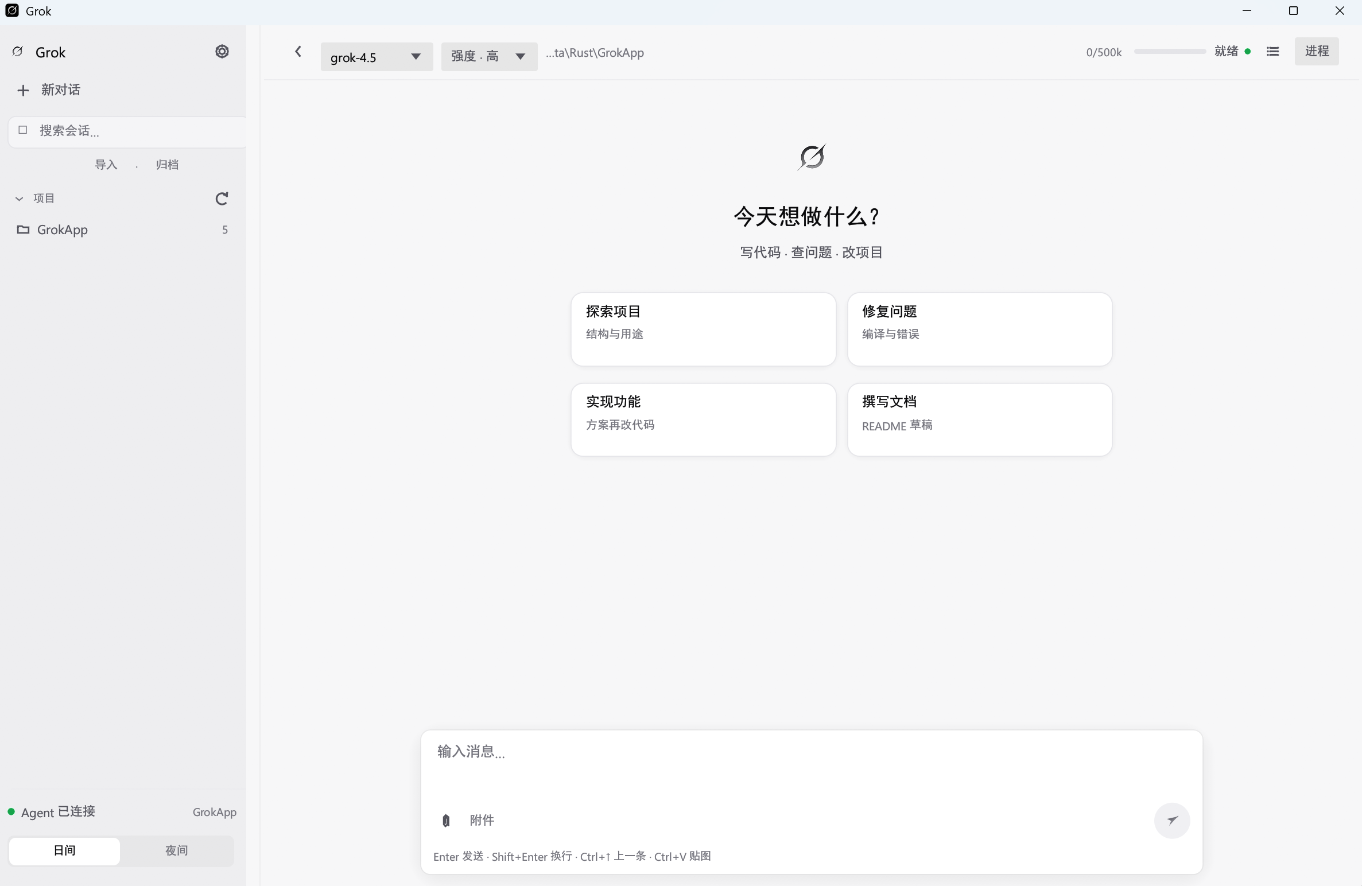Collapse the 项目 section chevron

19,199
